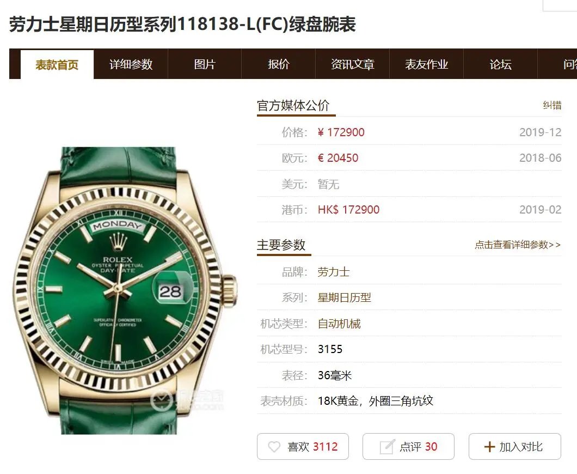Switch to the 详细参数 tab

click(x=131, y=64)
